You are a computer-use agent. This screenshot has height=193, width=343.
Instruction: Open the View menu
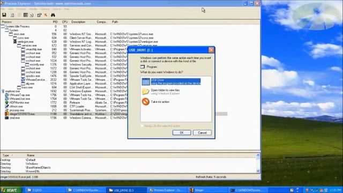pos(11,9)
